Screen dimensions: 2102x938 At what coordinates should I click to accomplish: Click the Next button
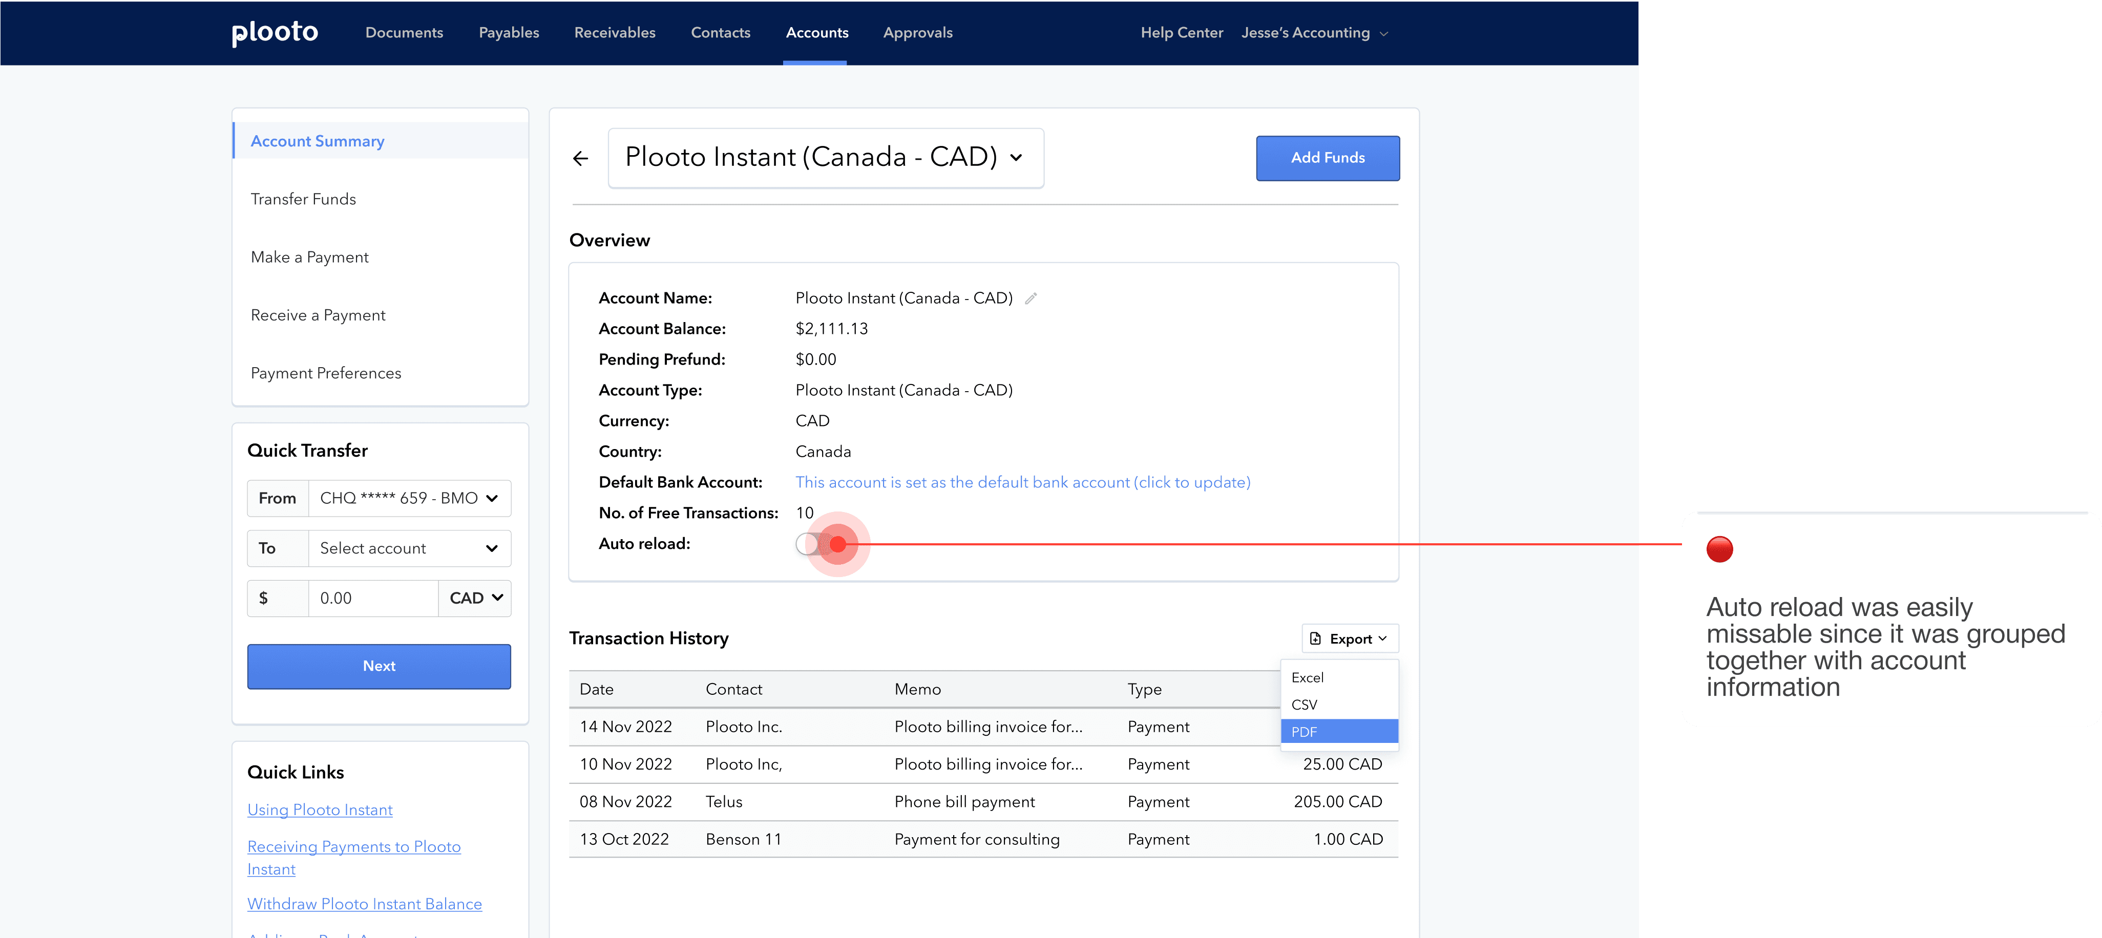380,667
